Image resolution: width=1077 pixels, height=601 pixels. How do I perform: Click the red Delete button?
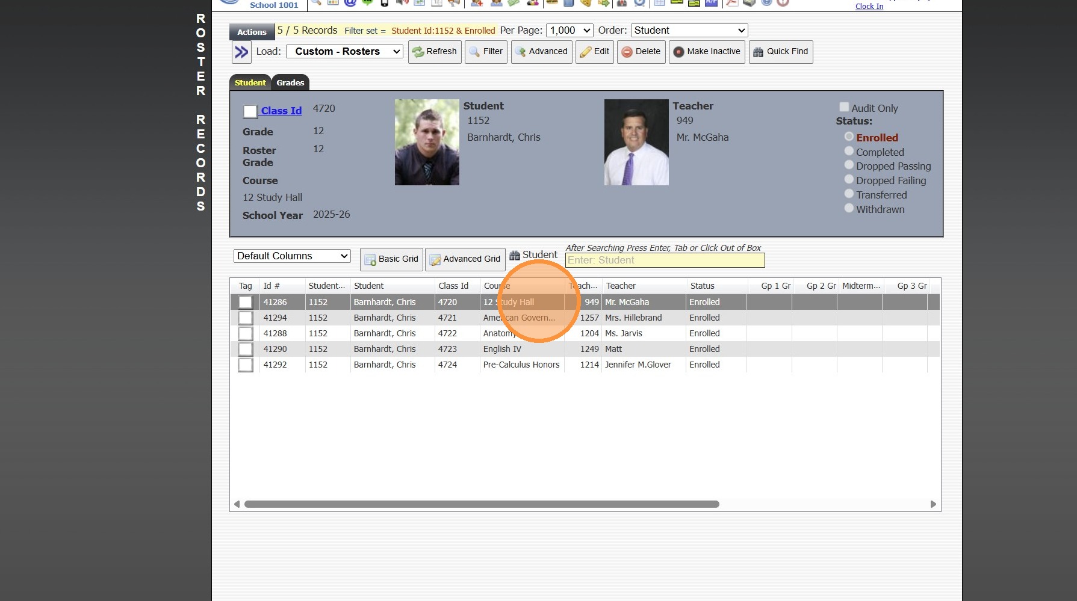[641, 52]
